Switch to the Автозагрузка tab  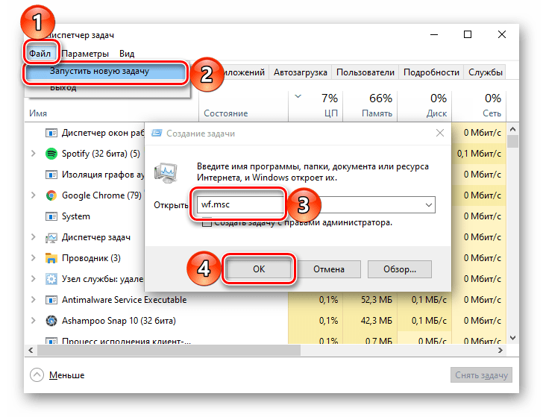pyautogui.click(x=301, y=72)
